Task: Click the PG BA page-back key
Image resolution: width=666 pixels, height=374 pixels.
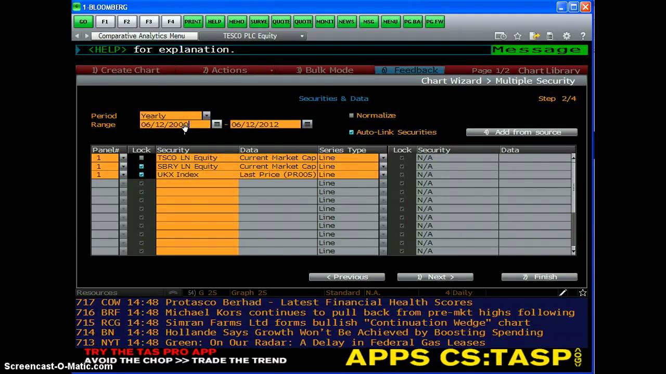Action: (413, 22)
